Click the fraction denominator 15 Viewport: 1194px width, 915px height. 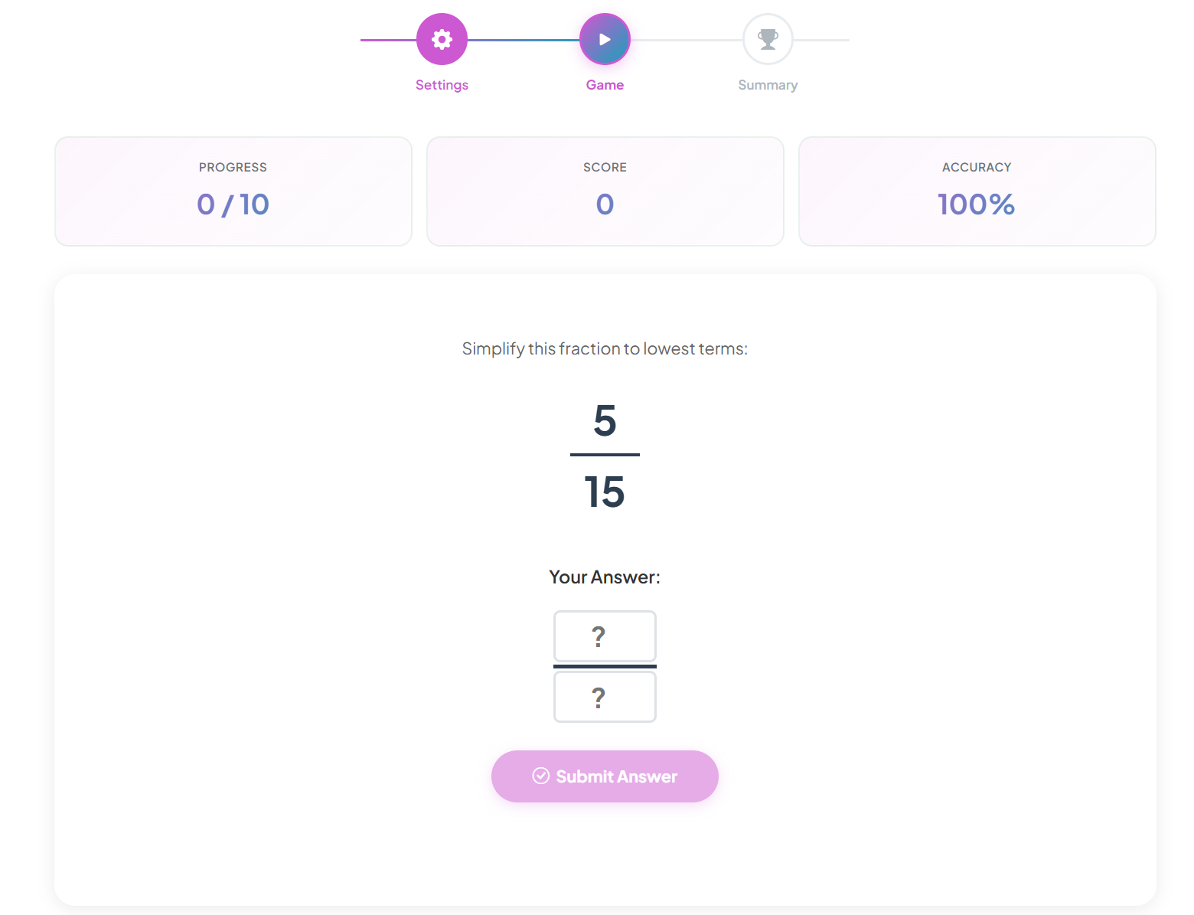(605, 492)
